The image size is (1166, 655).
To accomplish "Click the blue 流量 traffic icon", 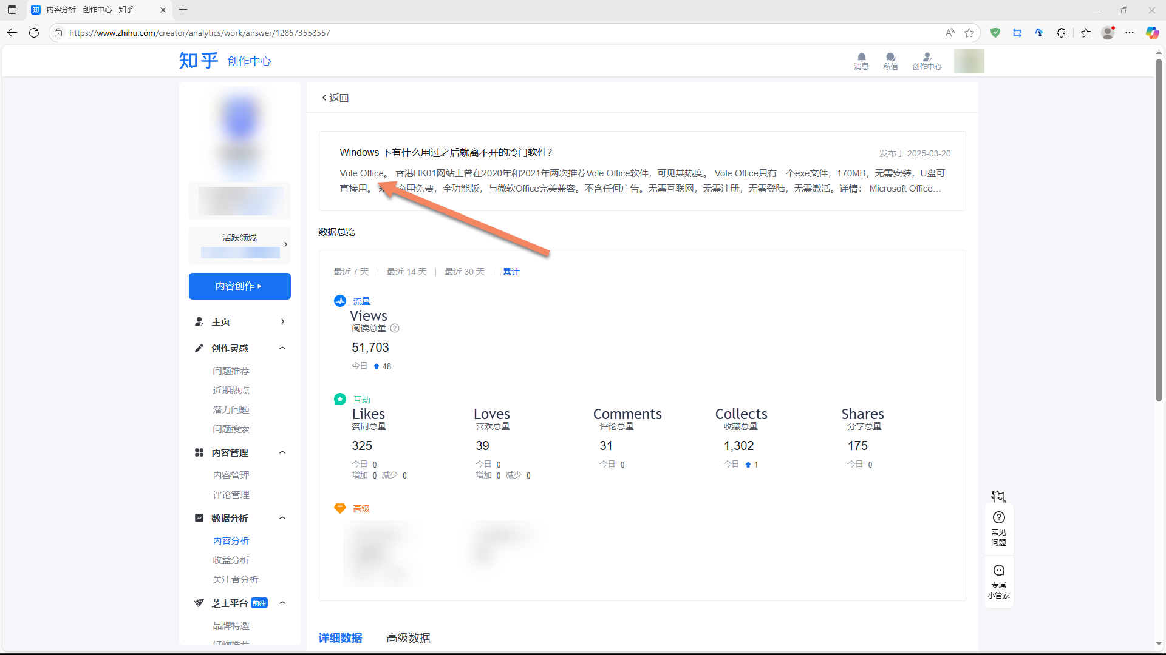I will tap(340, 301).
